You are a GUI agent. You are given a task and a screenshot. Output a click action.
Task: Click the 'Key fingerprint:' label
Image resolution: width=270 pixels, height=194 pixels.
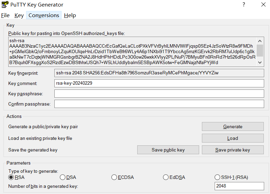coord(23,73)
